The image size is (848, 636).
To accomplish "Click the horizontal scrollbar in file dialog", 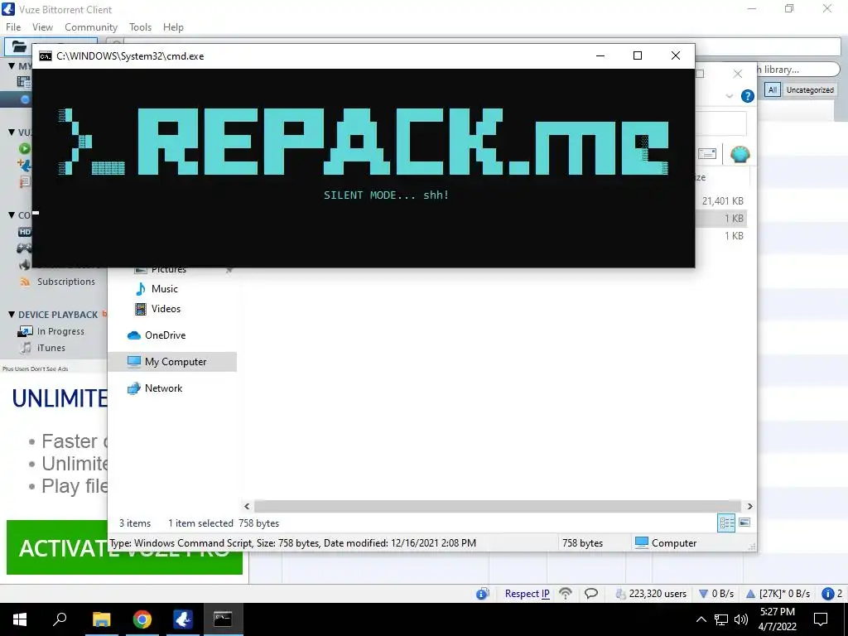I will coord(498,506).
